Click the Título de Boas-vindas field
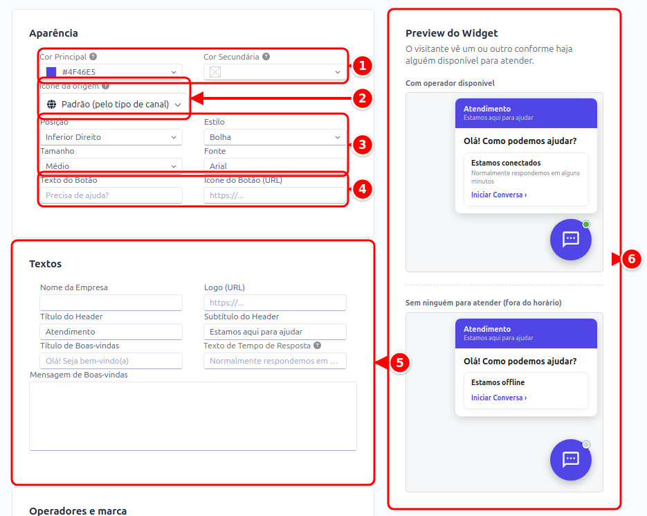 tap(111, 361)
